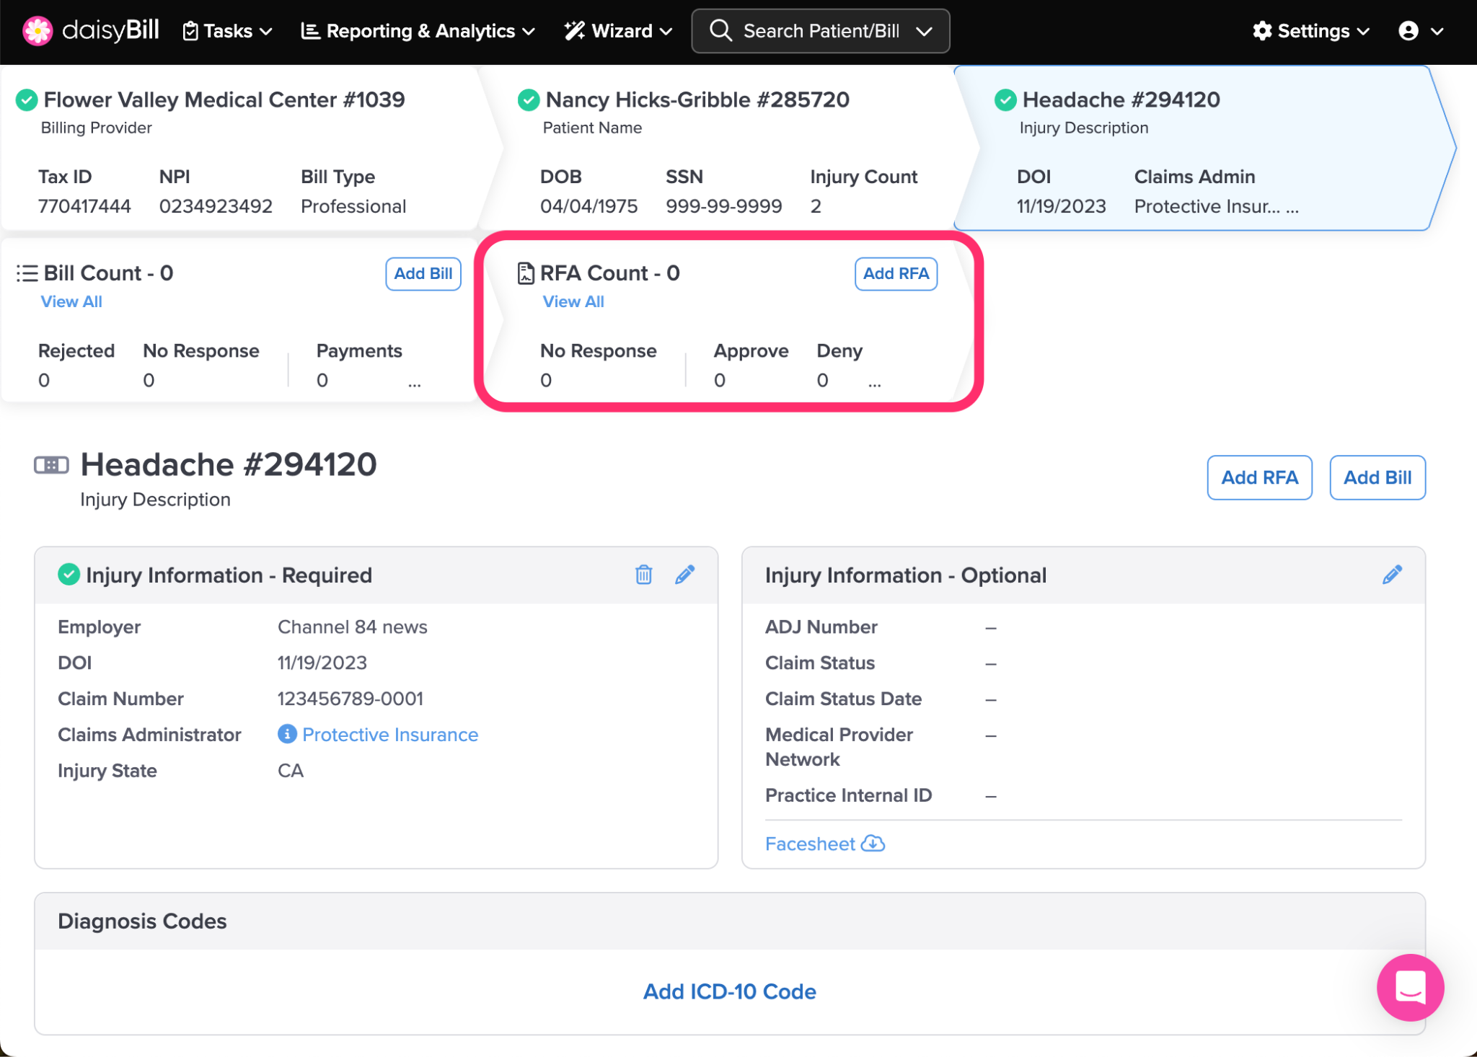The width and height of the screenshot is (1477, 1057).
Task: Open the pink chat support bubble
Action: tap(1410, 987)
